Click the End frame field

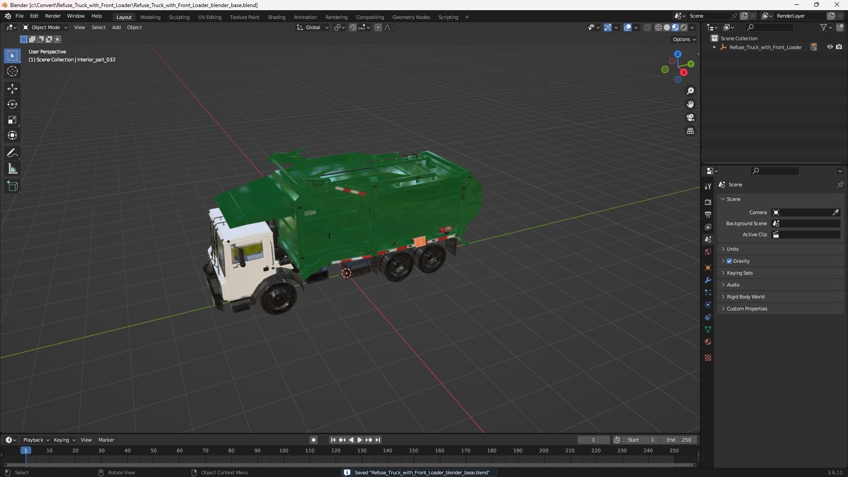coord(679,440)
